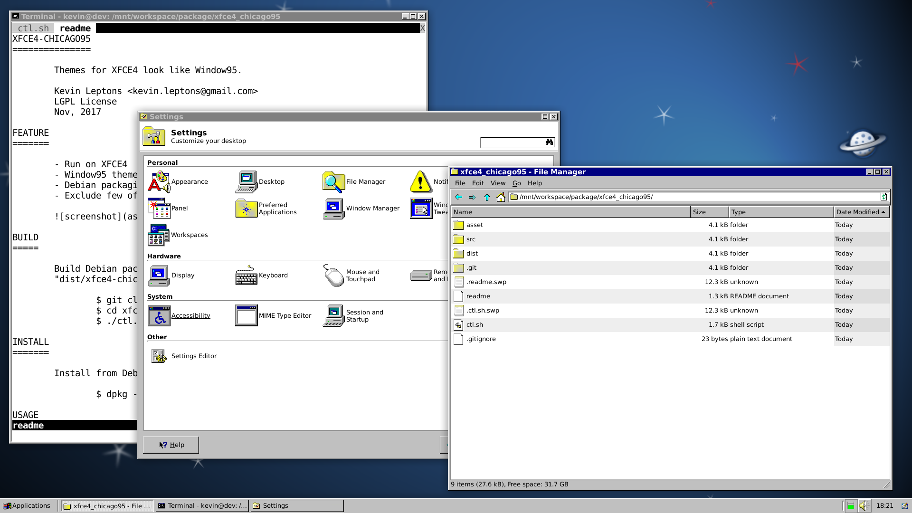Screen dimensions: 912x513
Task: Open Window Manager settings
Action: click(x=333, y=209)
